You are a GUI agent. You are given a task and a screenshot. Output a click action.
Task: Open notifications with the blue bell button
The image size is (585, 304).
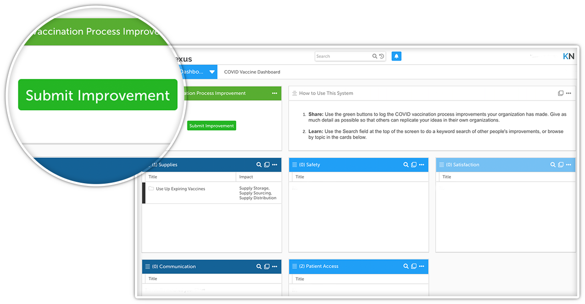pos(396,56)
